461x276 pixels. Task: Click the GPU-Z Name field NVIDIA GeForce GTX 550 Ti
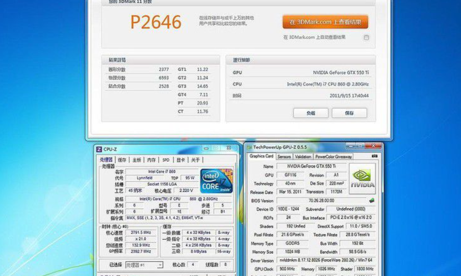coord(312,166)
